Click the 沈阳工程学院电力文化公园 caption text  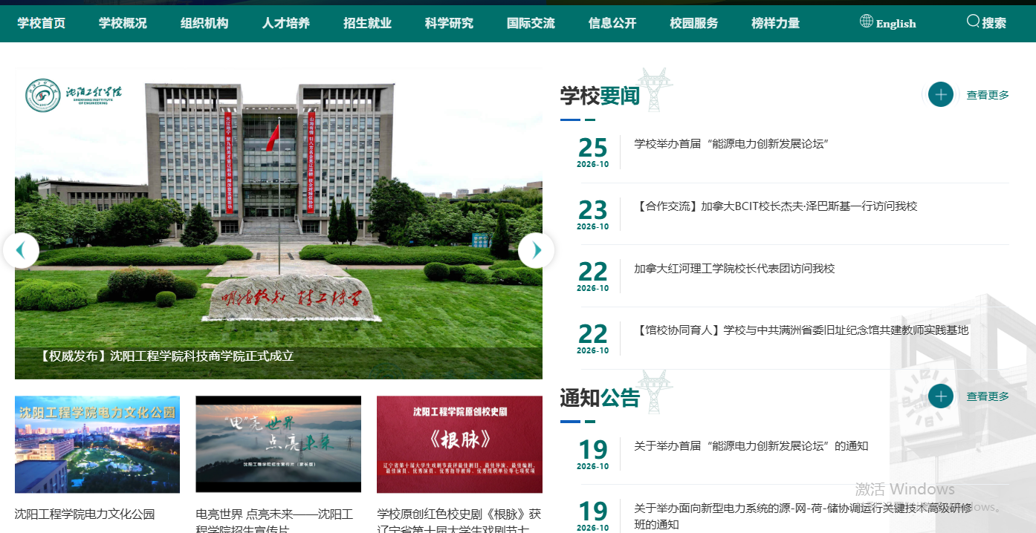[85, 514]
